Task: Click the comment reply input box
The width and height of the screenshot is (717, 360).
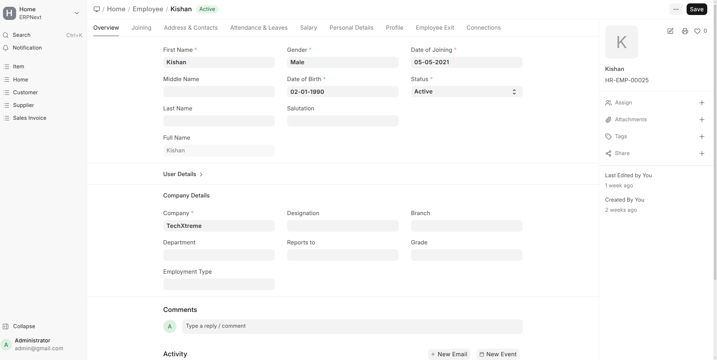Action: point(352,326)
